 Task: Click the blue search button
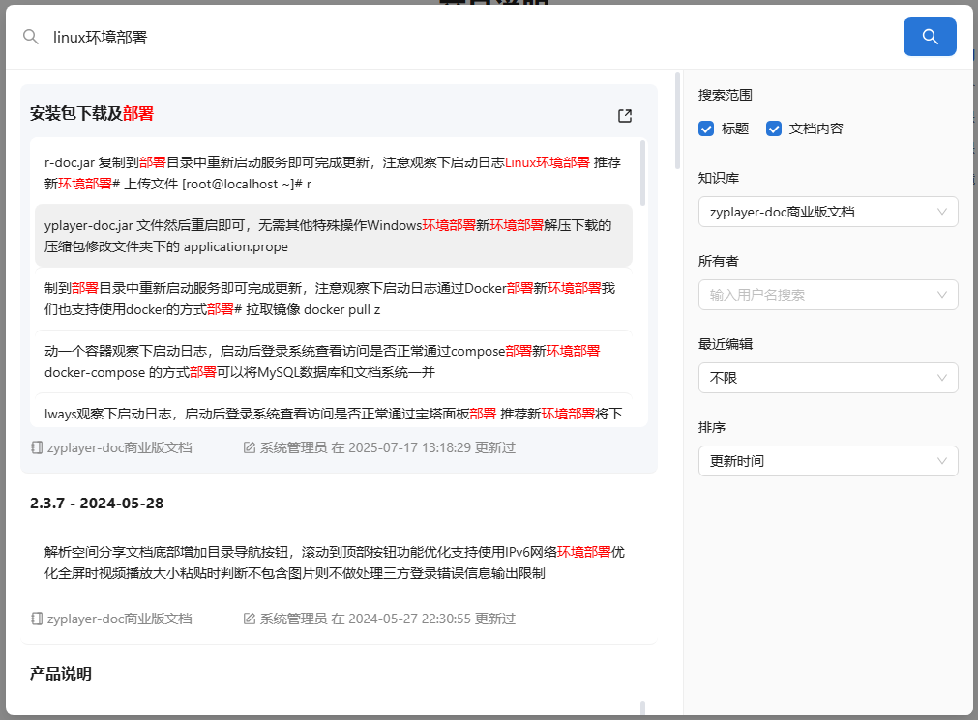tap(930, 37)
